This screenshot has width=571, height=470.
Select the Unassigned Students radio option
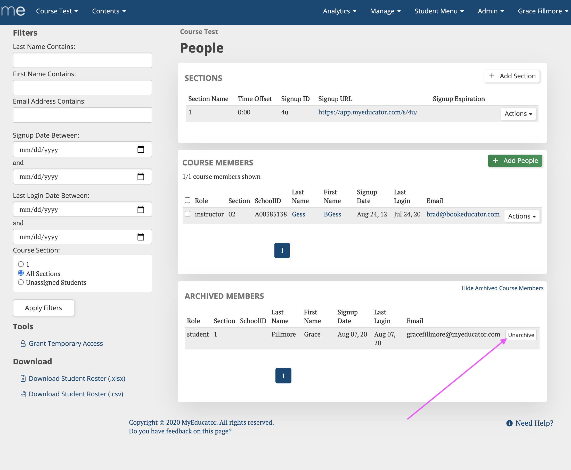coord(21,282)
